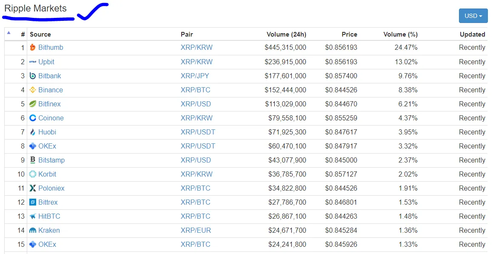Screen dimensions: 493x254
Task: Click the Upbit exchange logo icon
Action: pyautogui.click(x=33, y=62)
